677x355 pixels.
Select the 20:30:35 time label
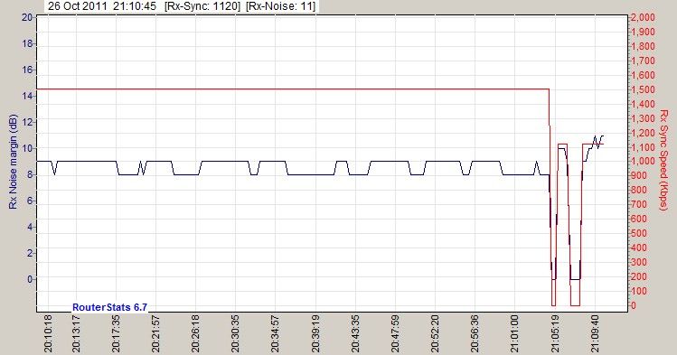pyautogui.click(x=235, y=333)
